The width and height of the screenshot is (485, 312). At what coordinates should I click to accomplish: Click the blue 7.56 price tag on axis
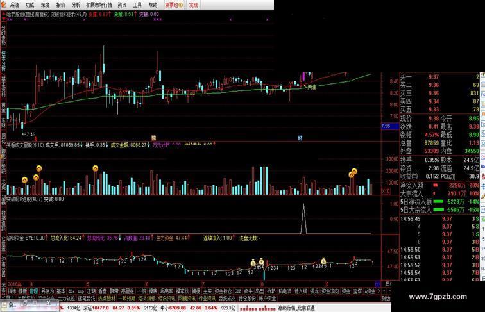pyautogui.click(x=390, y=126)
